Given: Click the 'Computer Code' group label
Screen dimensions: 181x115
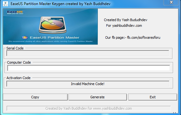Looking at the screenshot, I should 19,62.
